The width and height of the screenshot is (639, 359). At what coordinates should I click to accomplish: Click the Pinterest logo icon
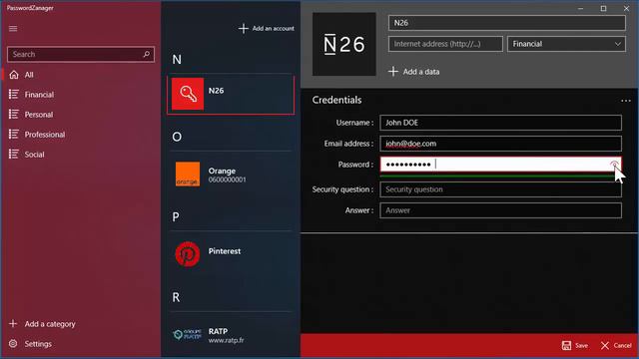click(x=188, y=254)
